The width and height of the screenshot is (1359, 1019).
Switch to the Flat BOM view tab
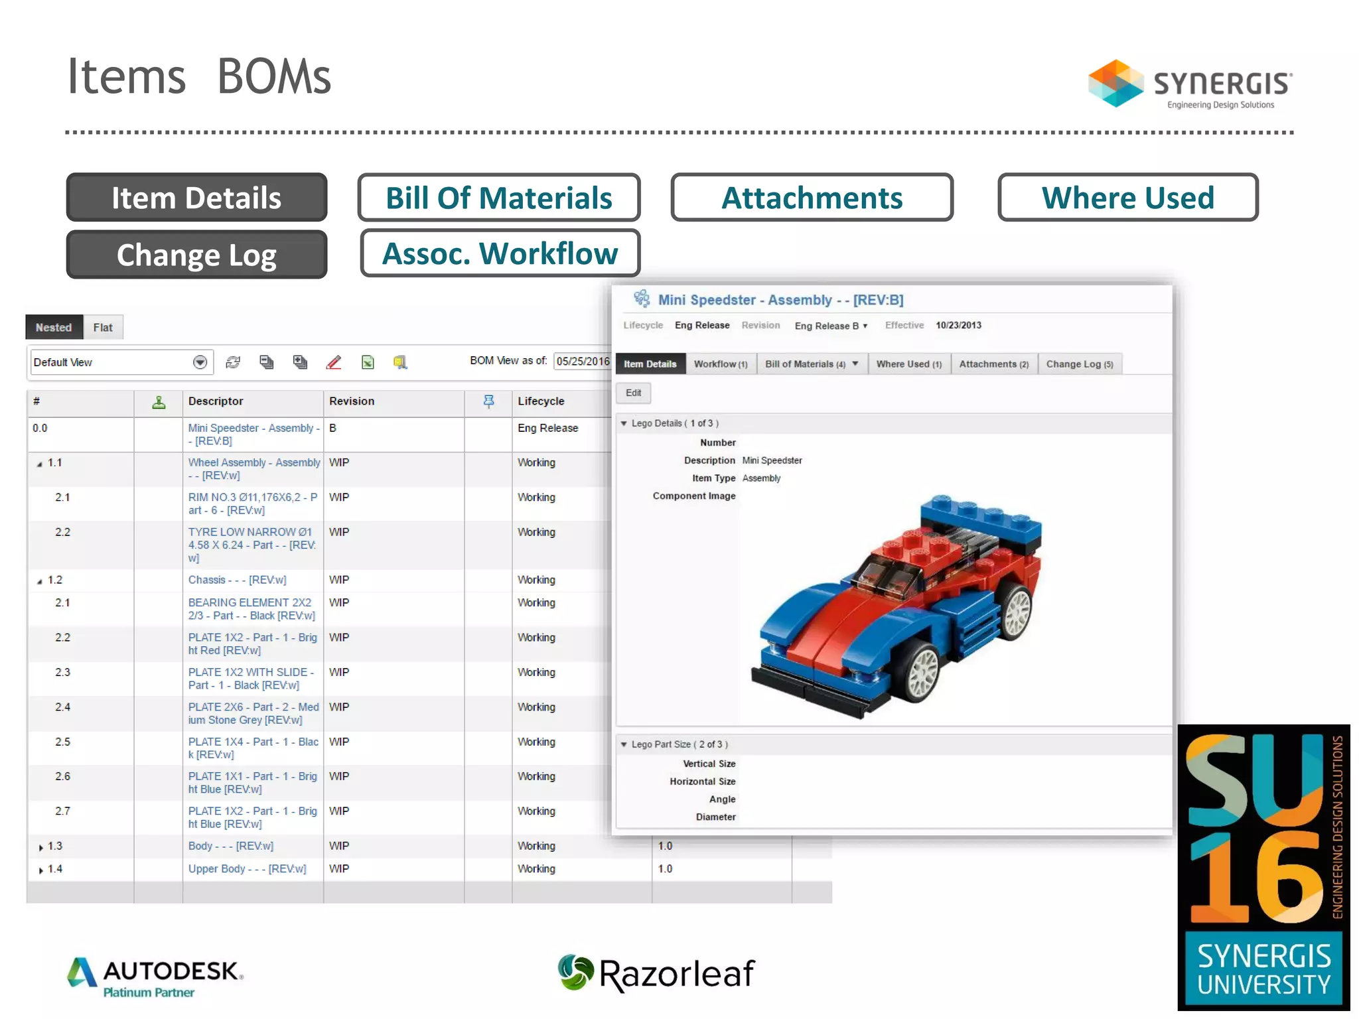[x=103, y=328]
